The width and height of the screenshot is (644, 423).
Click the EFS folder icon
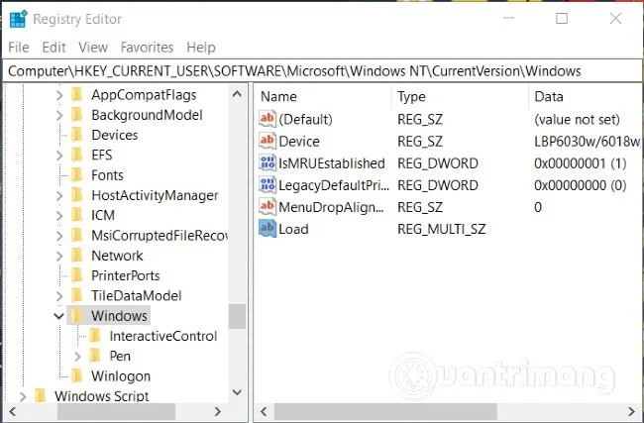pyautogui.click(x=77, y=155)
